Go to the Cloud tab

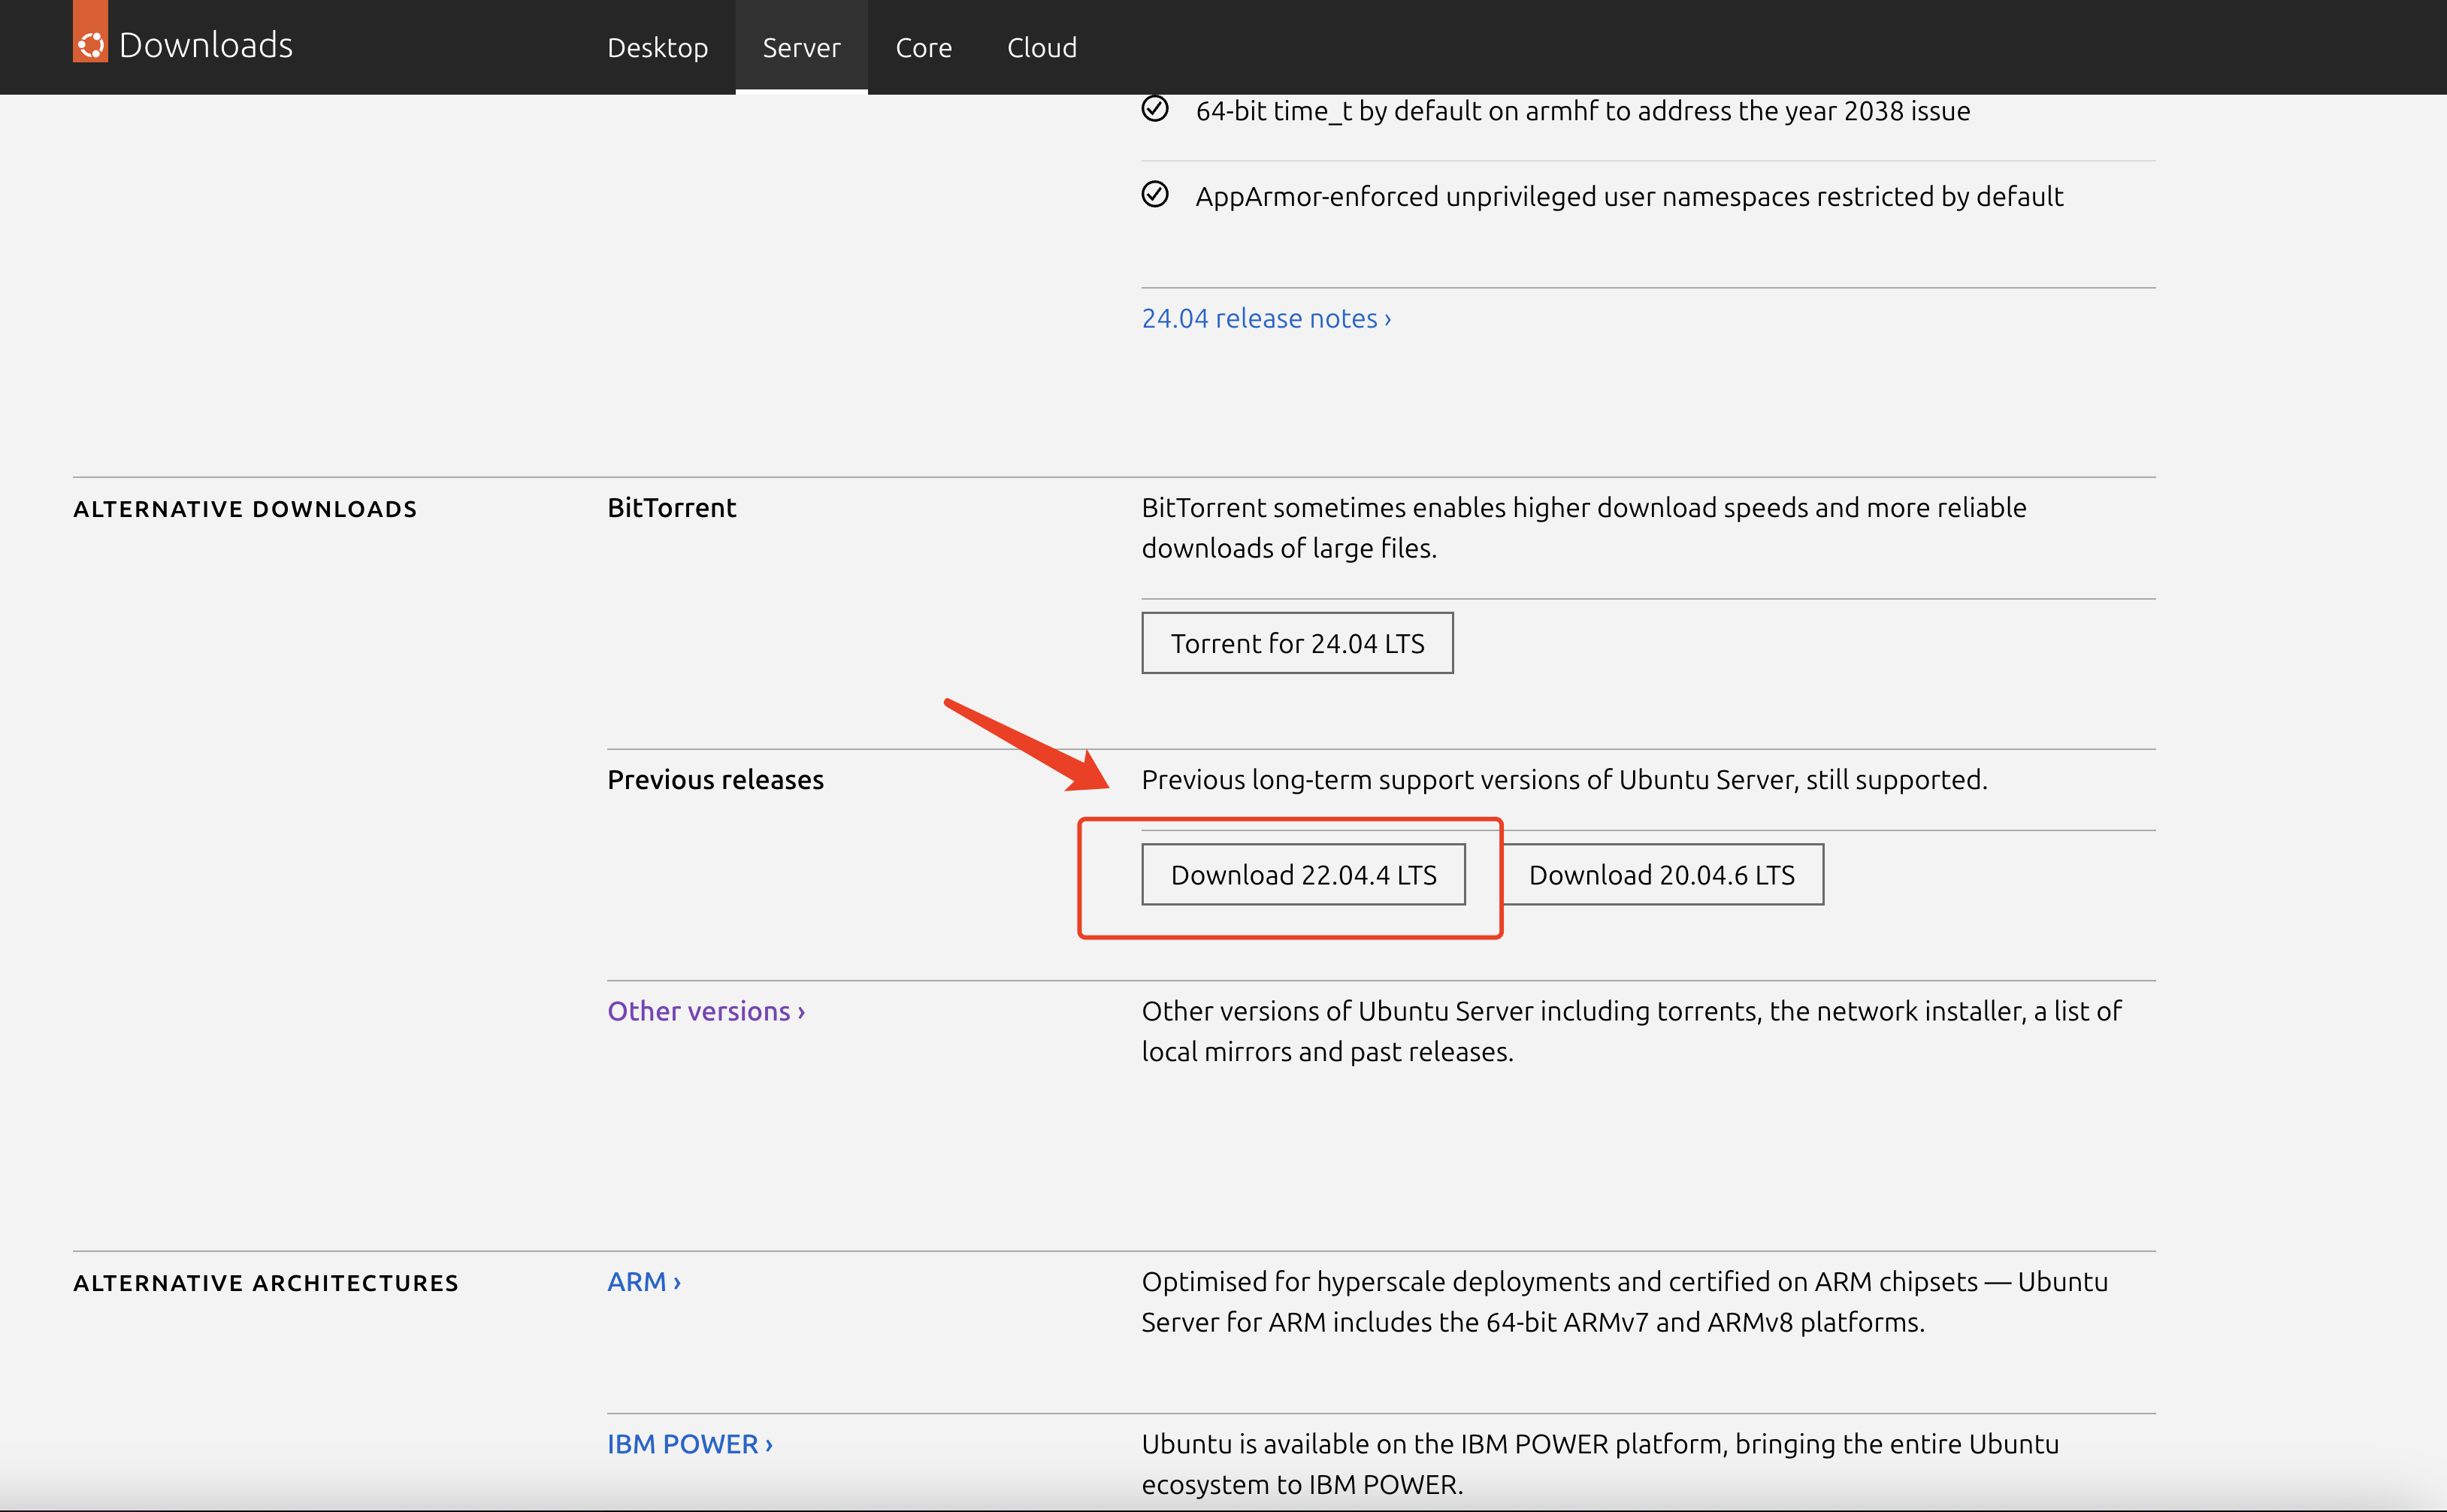click(1042, 47)
